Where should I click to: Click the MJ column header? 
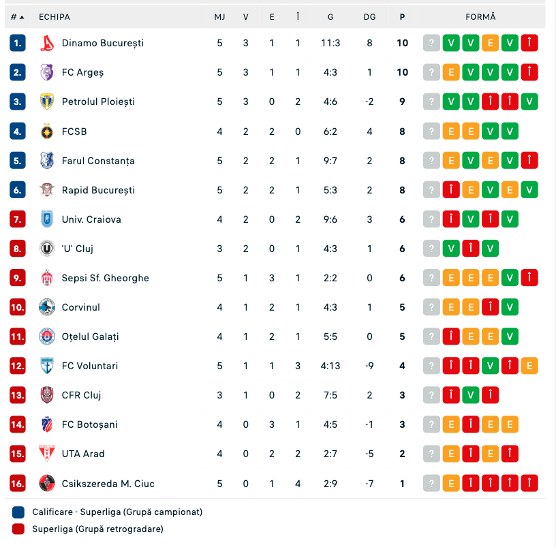pos(219,17)
